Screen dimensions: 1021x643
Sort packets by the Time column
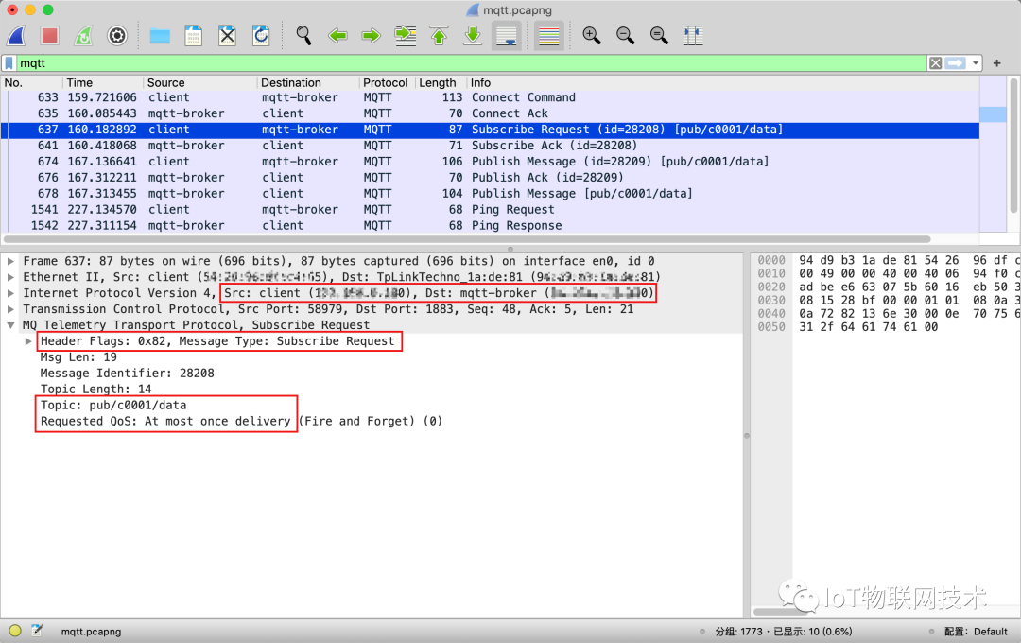coord(80,83)
